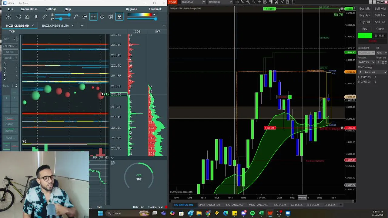Open the Settings menu in Bookmap

[51, 9]
